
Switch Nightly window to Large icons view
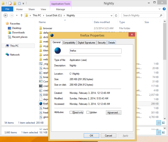pyautogui.click(x=164, y=123)
